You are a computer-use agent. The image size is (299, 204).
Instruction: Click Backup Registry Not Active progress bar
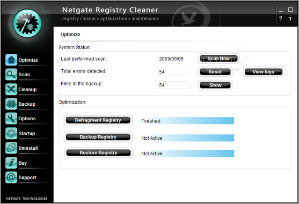(x=187, y=138)
